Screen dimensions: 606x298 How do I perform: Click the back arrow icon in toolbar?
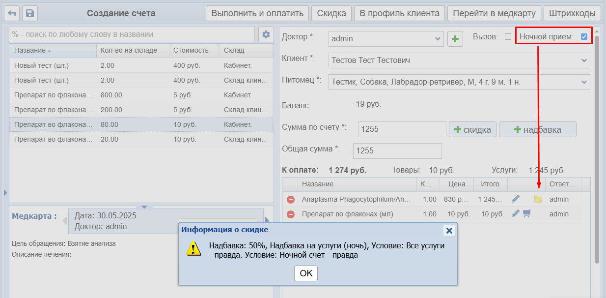pos(12,13)
